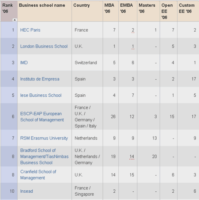Sort by EMBA '06 column header
199x200 pixels.
[x=128, y=11]
